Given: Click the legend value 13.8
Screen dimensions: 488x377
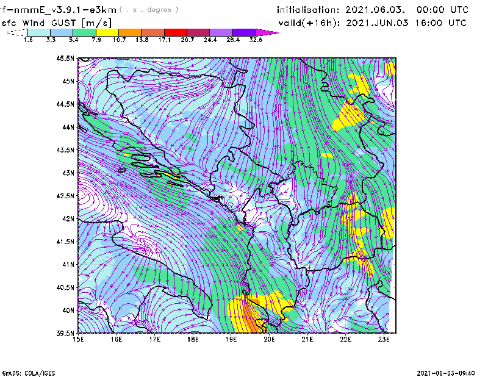Looking at the screenshot, I should (142, 40).
